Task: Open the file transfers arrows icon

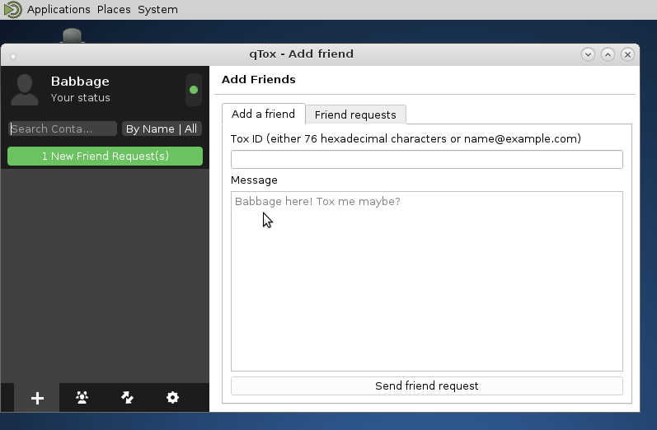Action: (127, 398)
